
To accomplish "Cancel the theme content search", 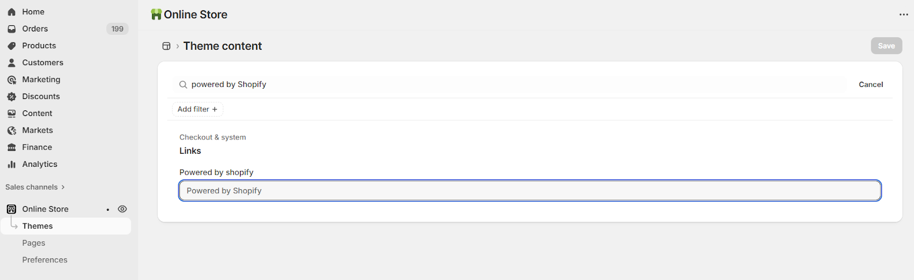I will coord(871,85).
